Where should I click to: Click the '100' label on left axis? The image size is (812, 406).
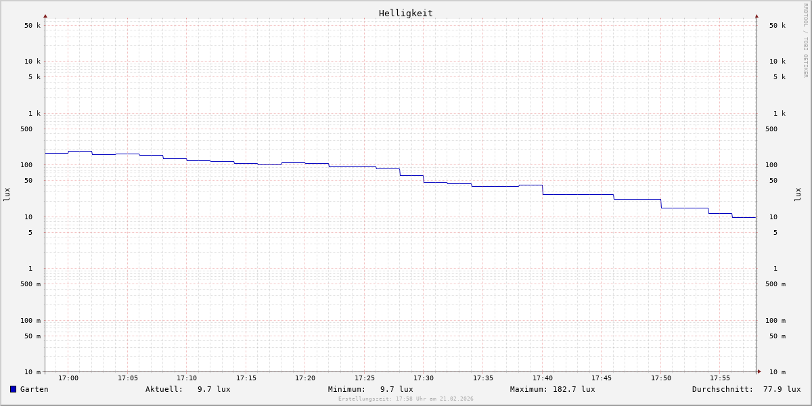point(26,164)
